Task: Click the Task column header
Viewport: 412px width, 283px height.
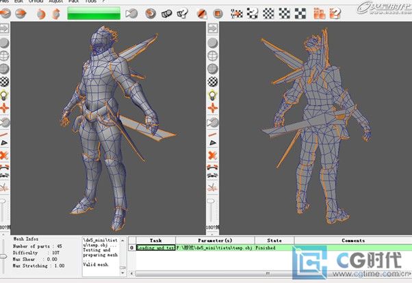Action: 156,241
